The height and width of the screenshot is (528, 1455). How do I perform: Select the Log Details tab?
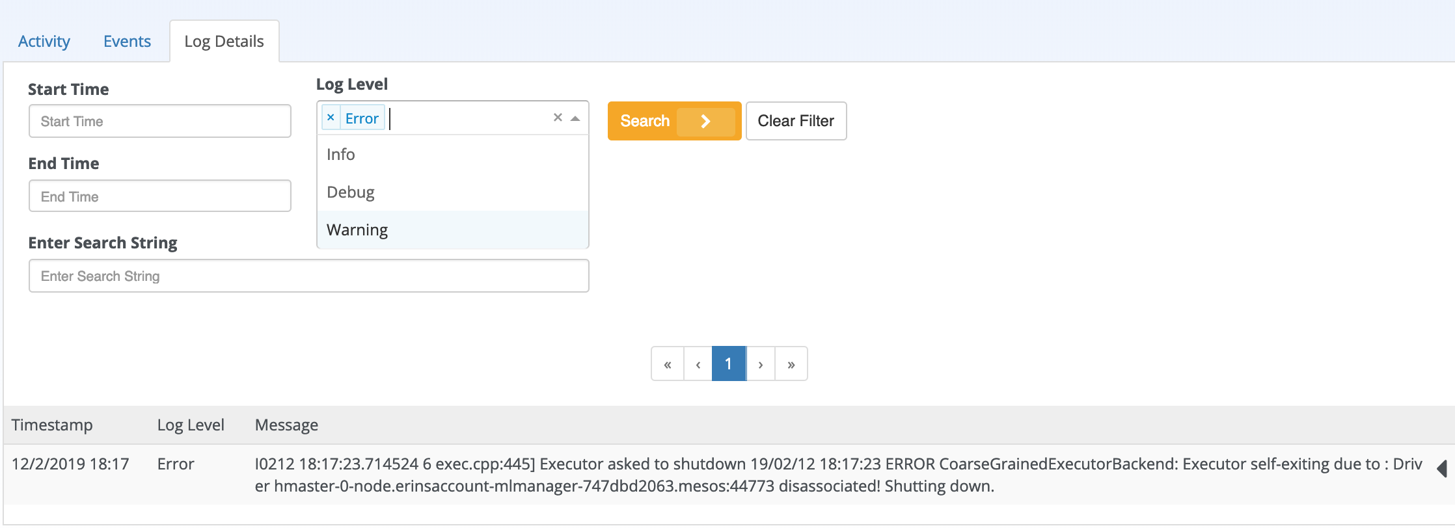(224, 41)
